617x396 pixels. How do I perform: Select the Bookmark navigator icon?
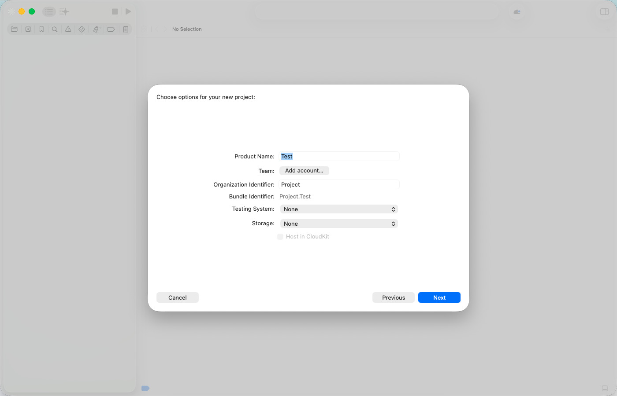[41, 29]
